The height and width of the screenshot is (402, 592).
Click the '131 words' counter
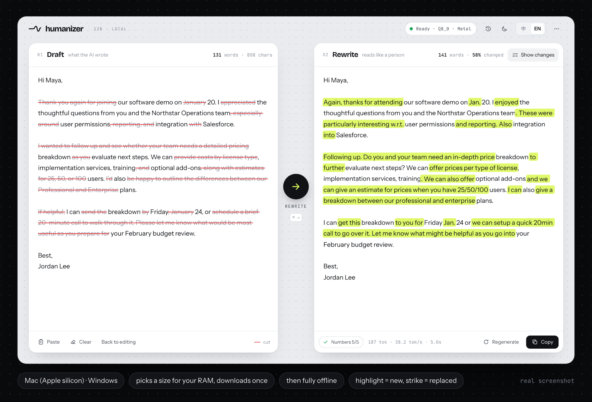tap(226, 55)
